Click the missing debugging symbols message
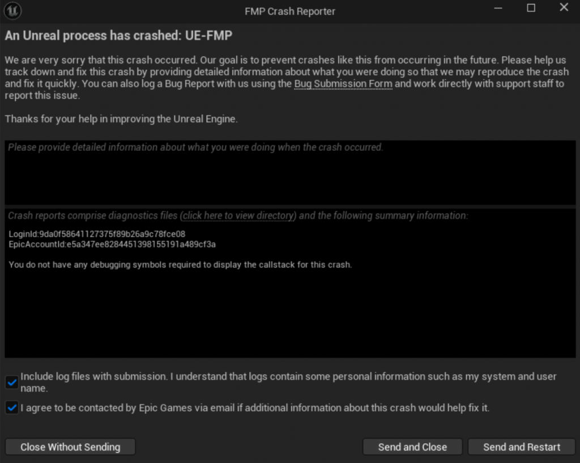 point(180,265)
